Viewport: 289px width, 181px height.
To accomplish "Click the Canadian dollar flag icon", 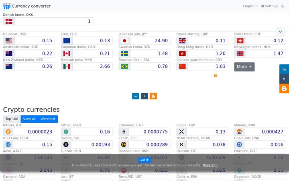I will [x=67, y=53].
